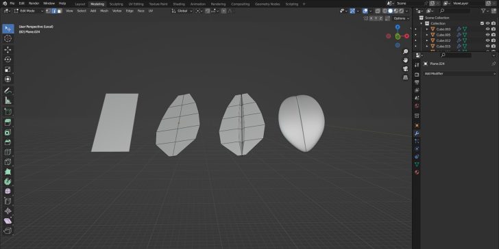
Task: Pick the Loop Cut tool
Action: click(x=8, y=152)
